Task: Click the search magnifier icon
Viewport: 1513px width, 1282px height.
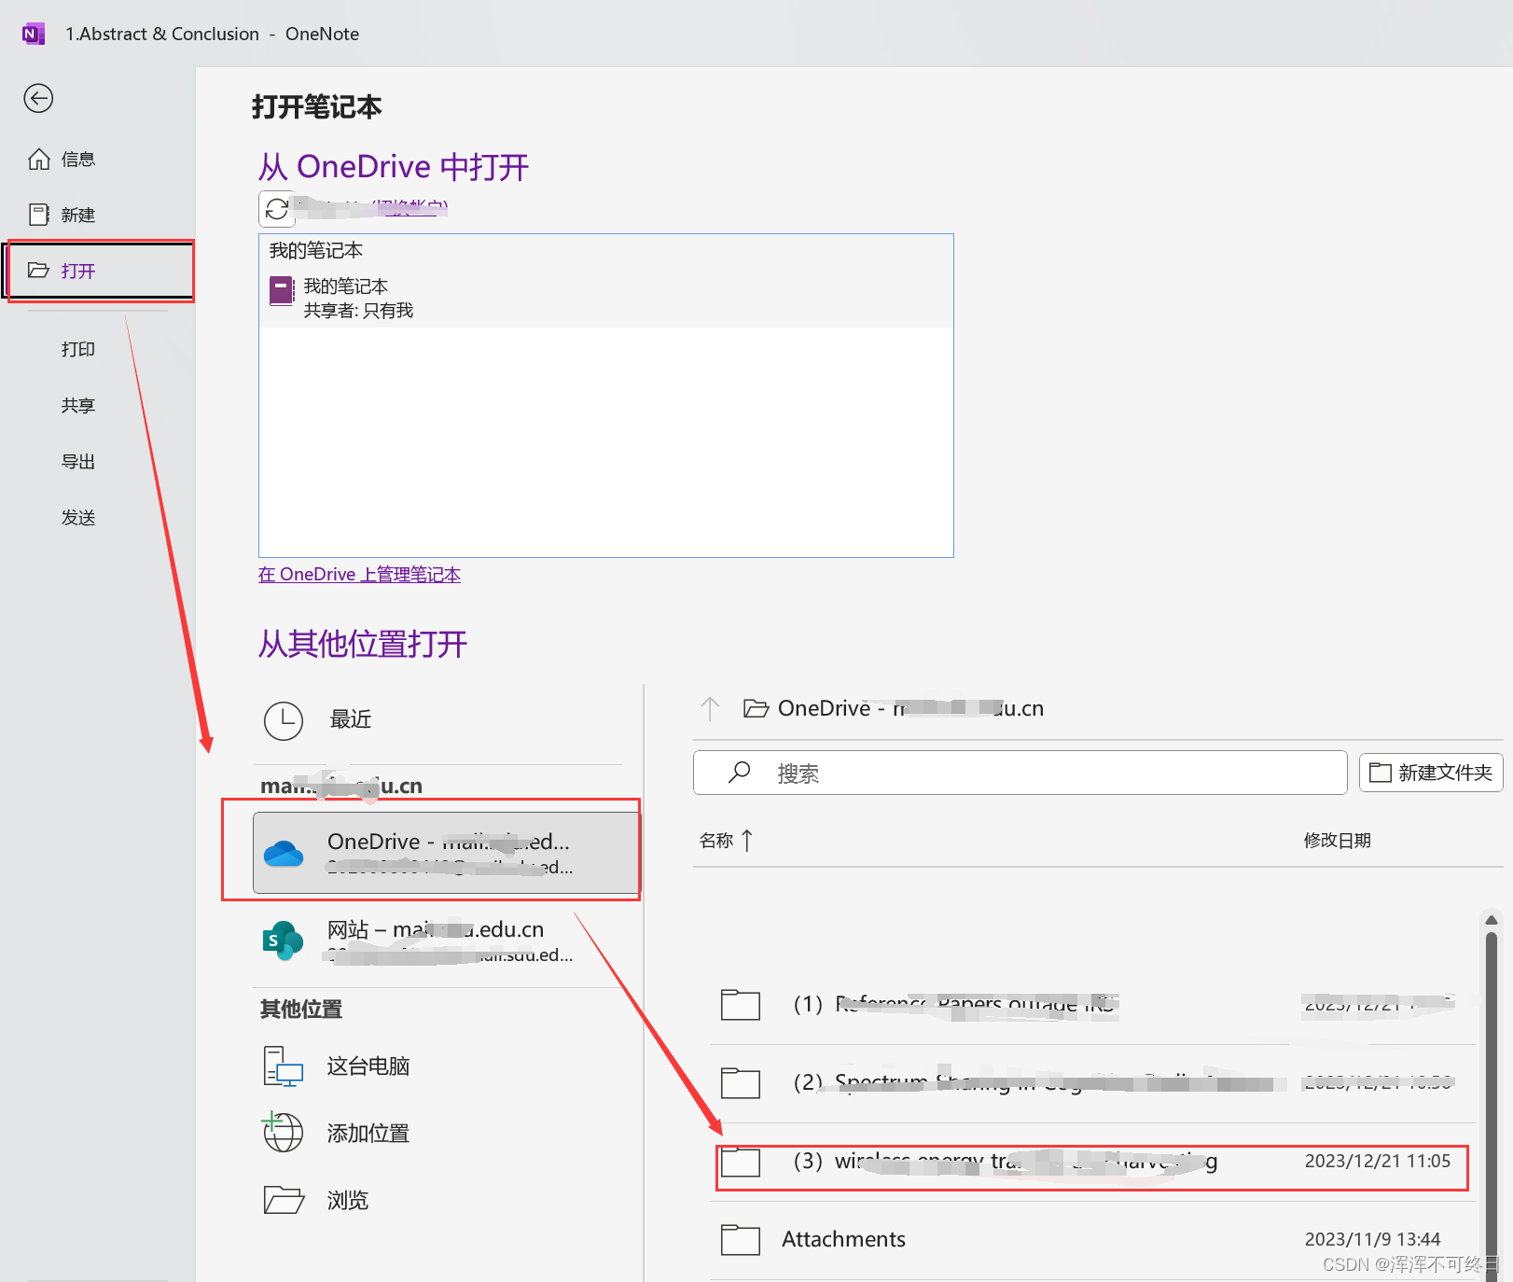Action: pyautogui.click(x=739, y=773)
